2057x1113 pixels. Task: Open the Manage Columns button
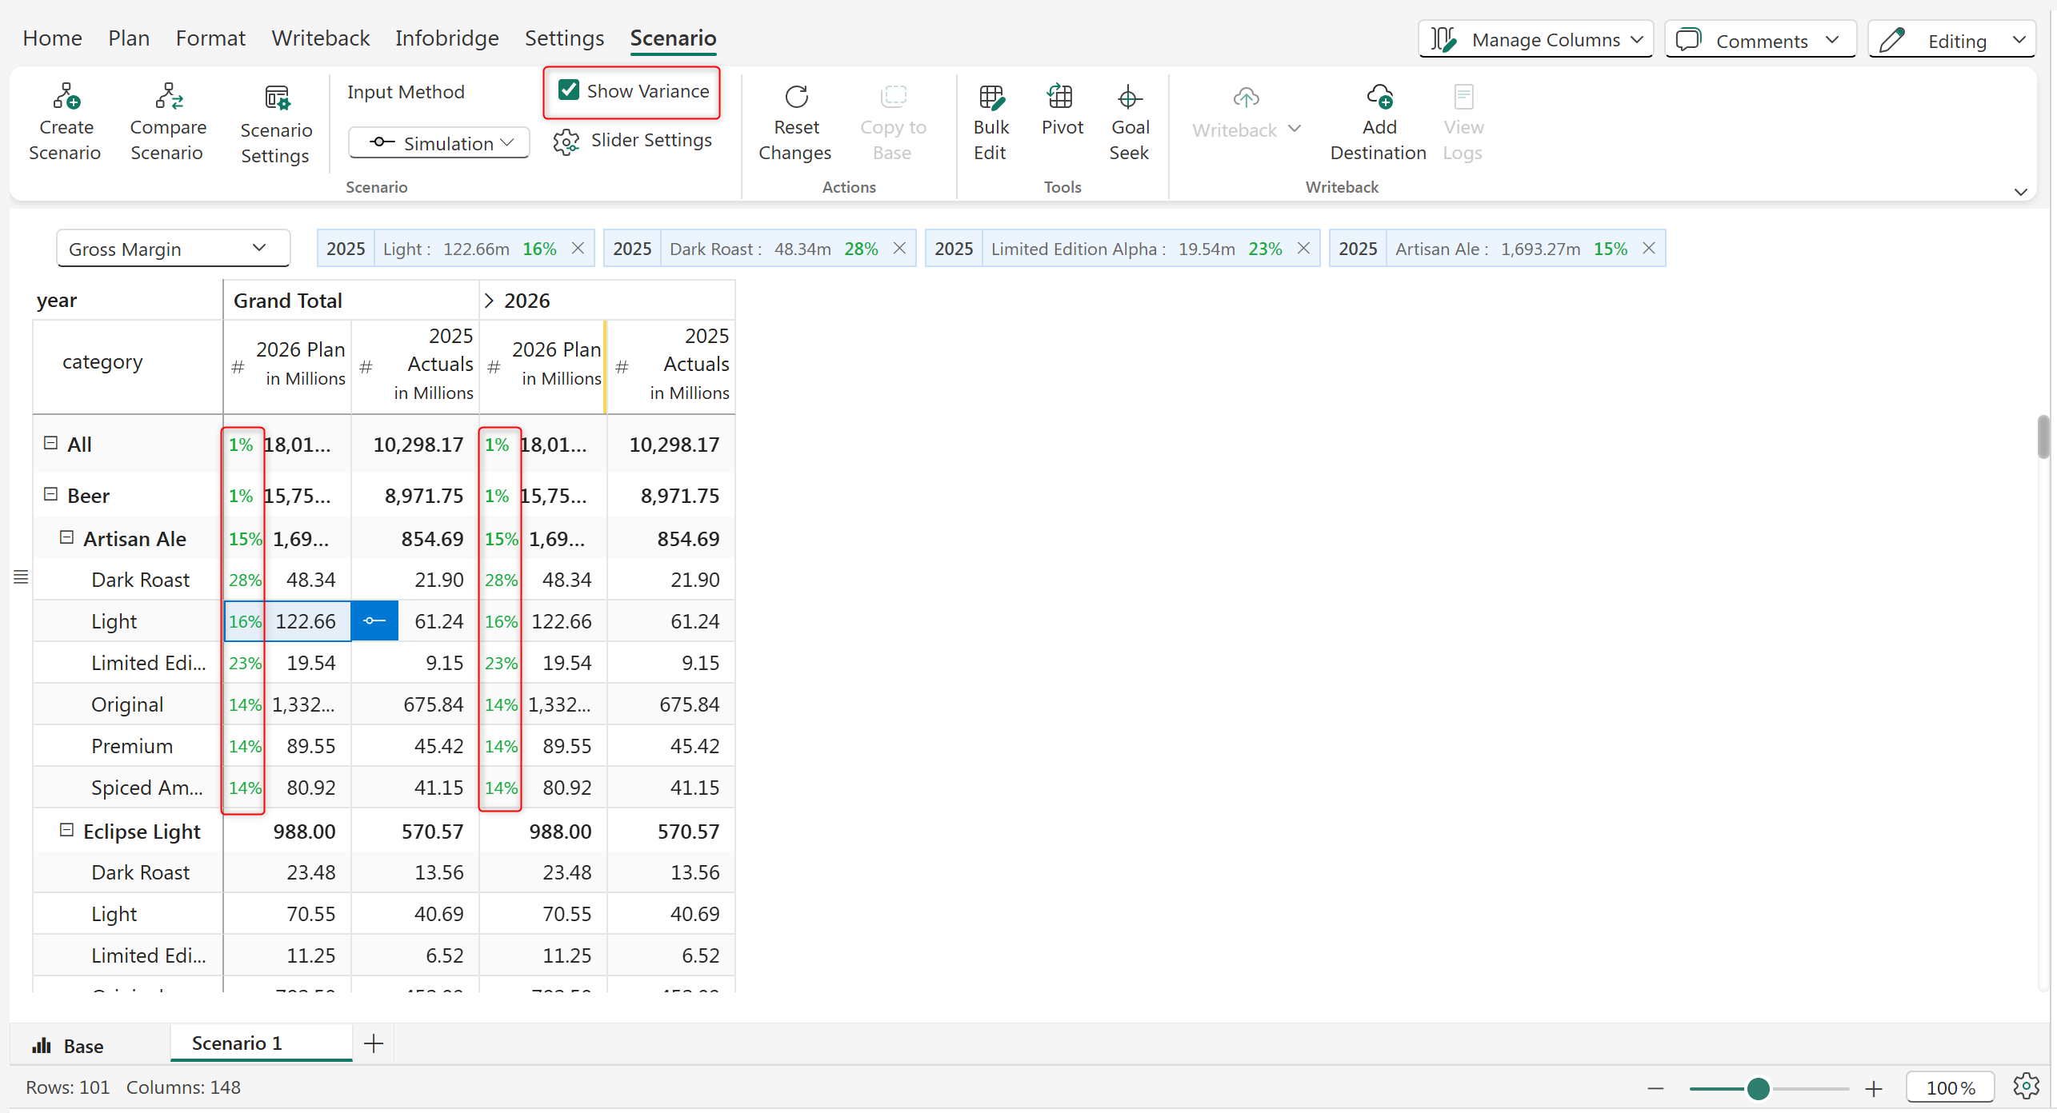(x=1535, y=39)
